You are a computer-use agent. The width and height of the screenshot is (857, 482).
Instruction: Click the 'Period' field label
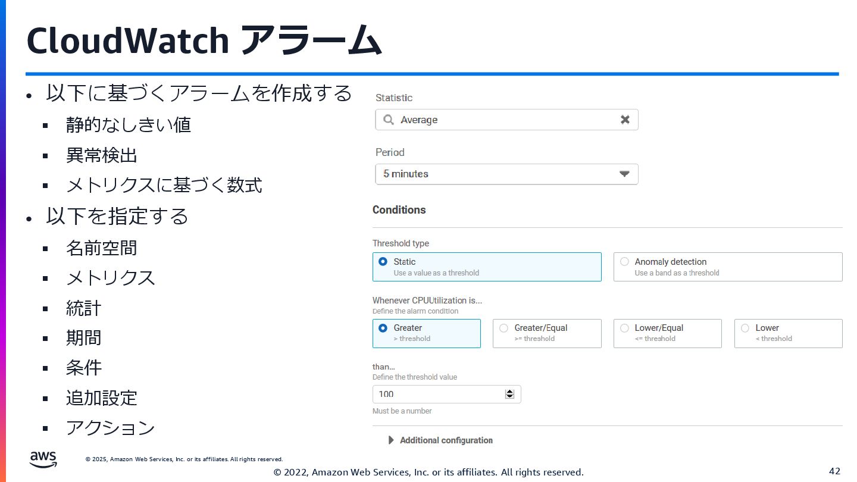click(x=390, y=152)
